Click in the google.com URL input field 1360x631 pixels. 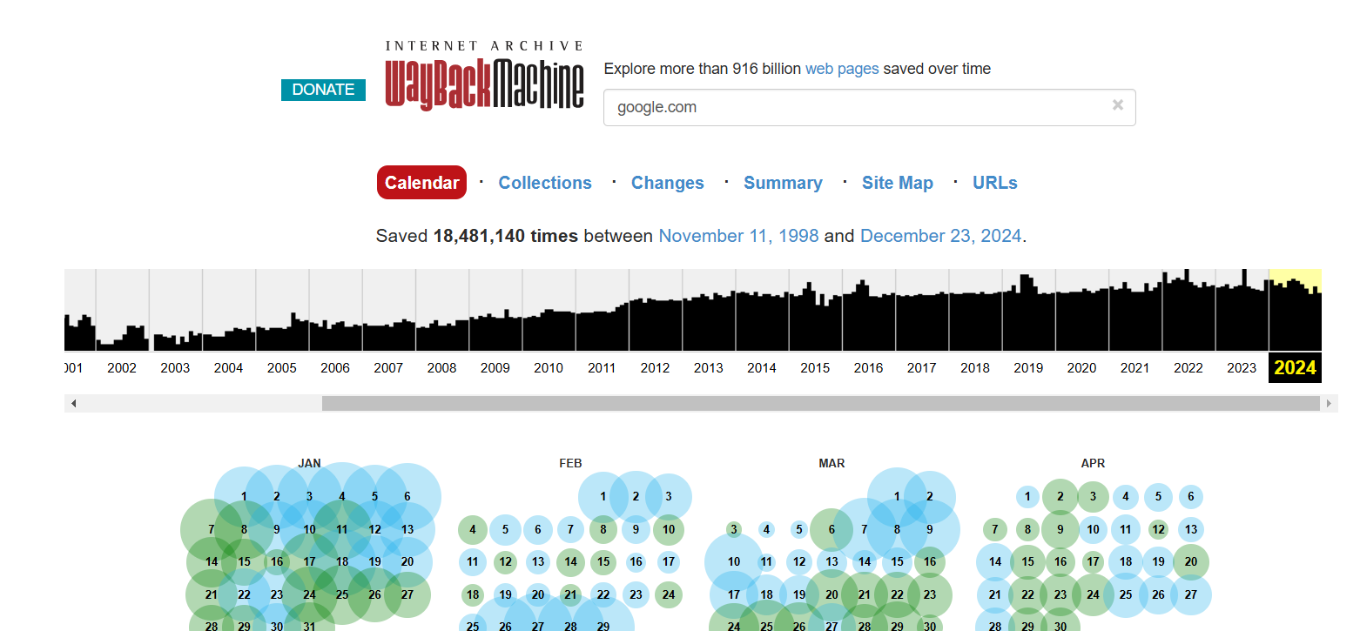(x=853, y=108)
